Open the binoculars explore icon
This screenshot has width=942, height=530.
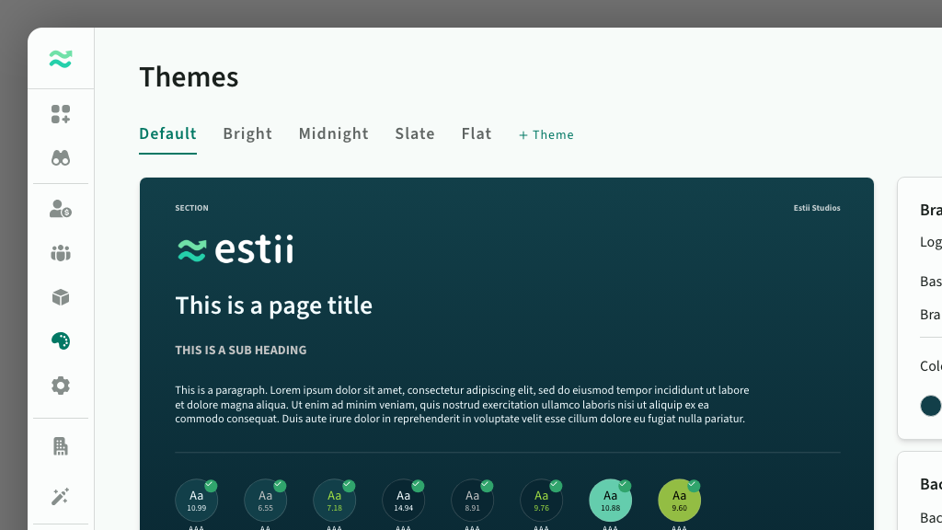(61, 158)
